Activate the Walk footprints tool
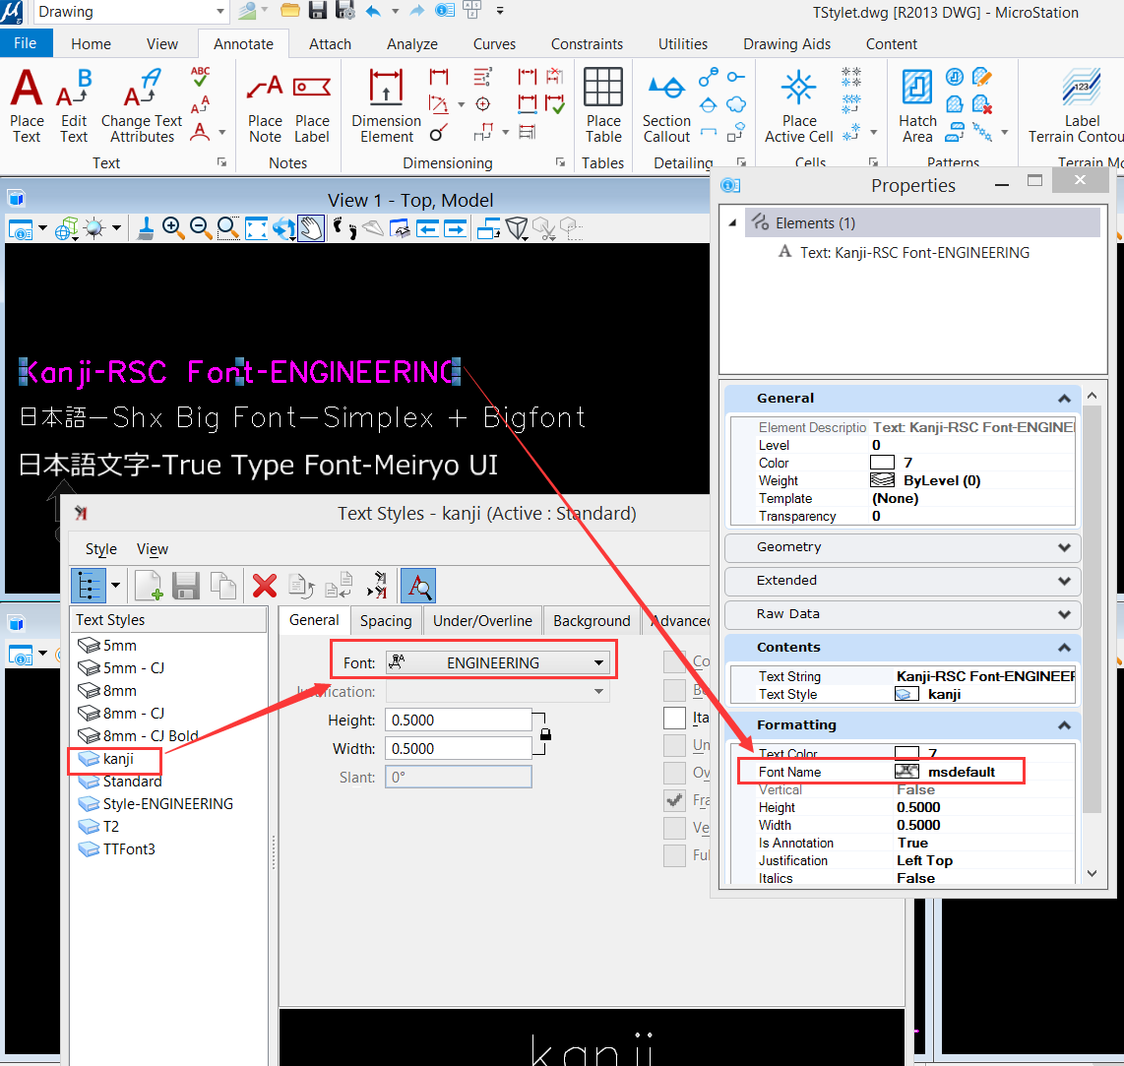 pos(344,228)
